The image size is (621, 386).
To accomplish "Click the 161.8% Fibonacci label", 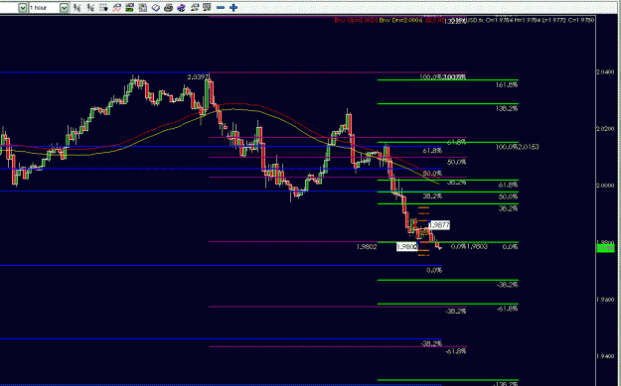I will pyautogui.click(x=507, y=85).
